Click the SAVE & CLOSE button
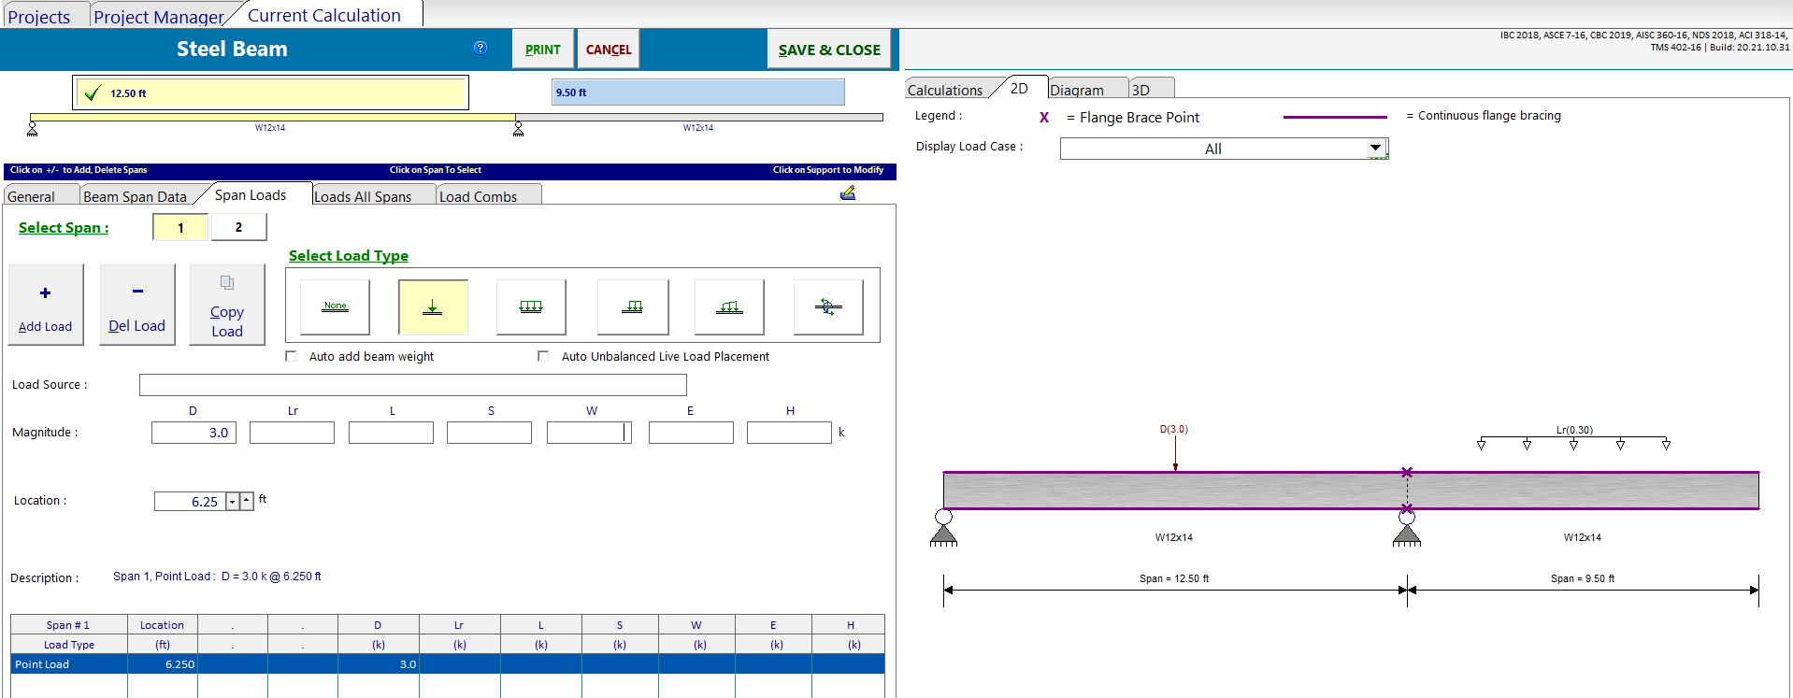1793x698 pixels. pyautogui.click(x=829, y=49)
